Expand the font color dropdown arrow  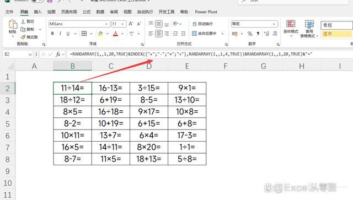[122, 34]
